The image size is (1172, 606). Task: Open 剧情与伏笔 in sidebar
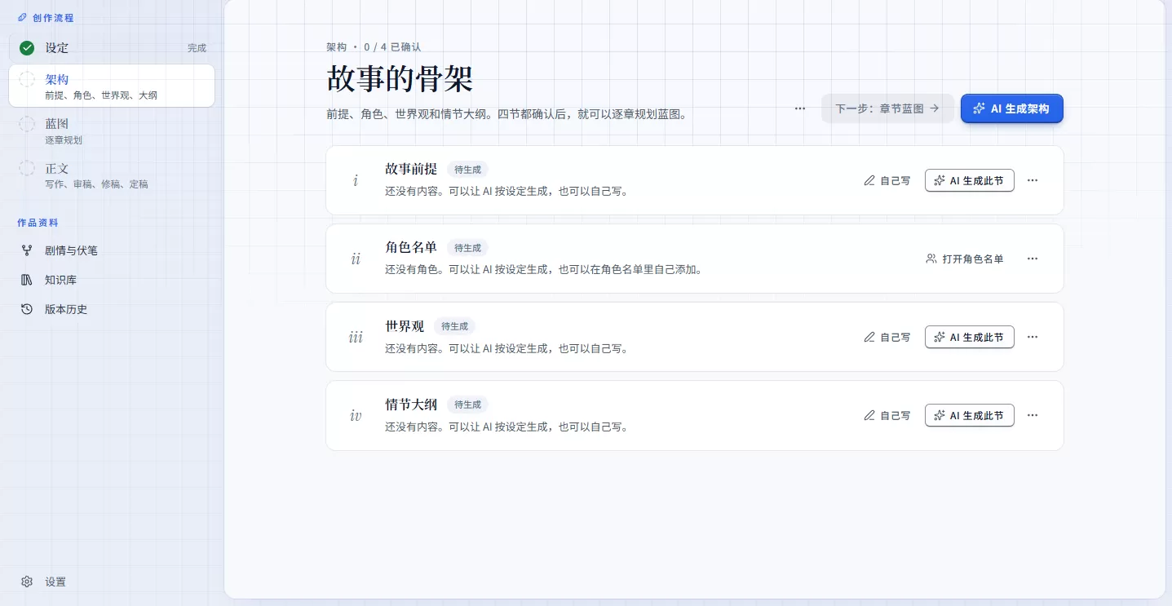pyautogui.click(x=112, y=250)
